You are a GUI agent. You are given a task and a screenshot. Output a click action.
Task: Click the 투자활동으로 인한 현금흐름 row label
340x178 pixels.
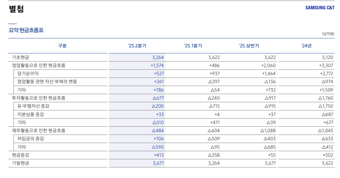(39, 98)
